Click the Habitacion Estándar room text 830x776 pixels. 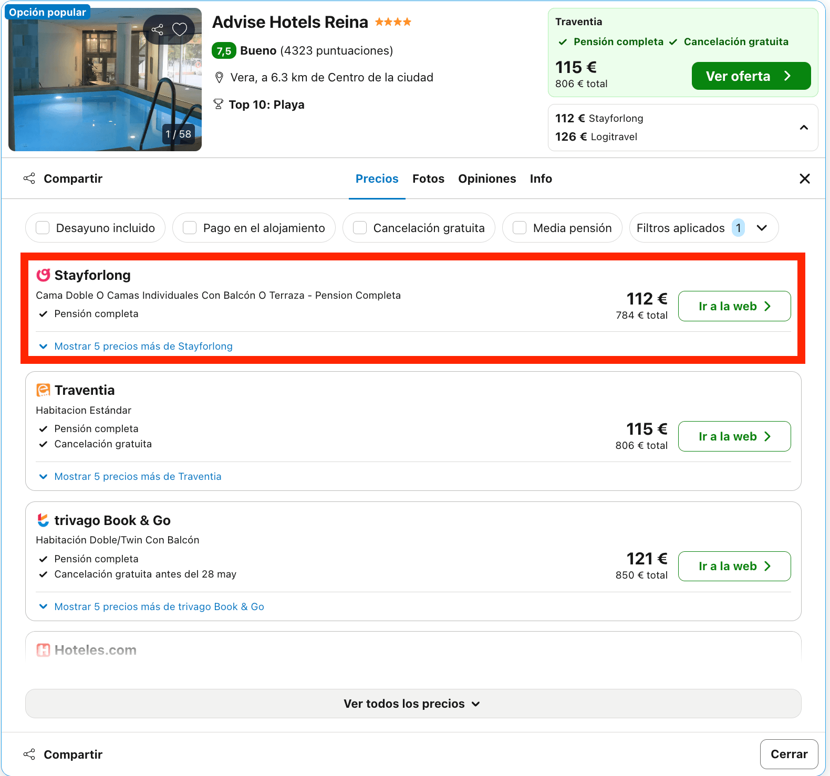click(x=84, y=410)
